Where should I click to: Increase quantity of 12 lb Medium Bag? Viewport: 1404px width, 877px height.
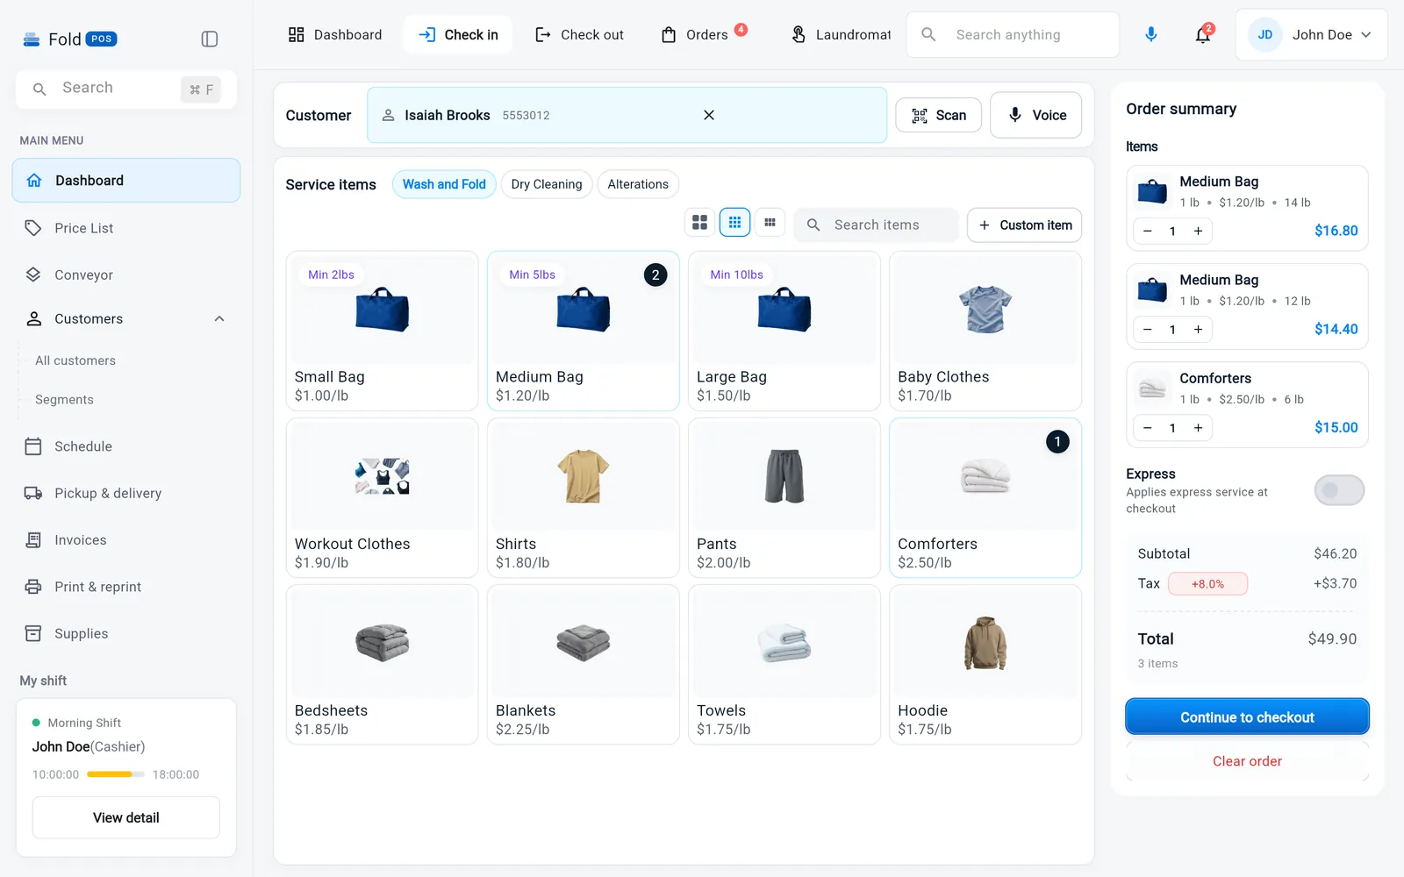[x=1198, y=330]
